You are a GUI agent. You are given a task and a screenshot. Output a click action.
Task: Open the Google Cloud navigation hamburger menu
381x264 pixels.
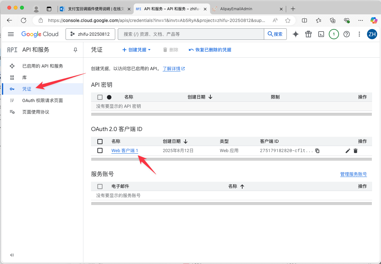point(11,34)
